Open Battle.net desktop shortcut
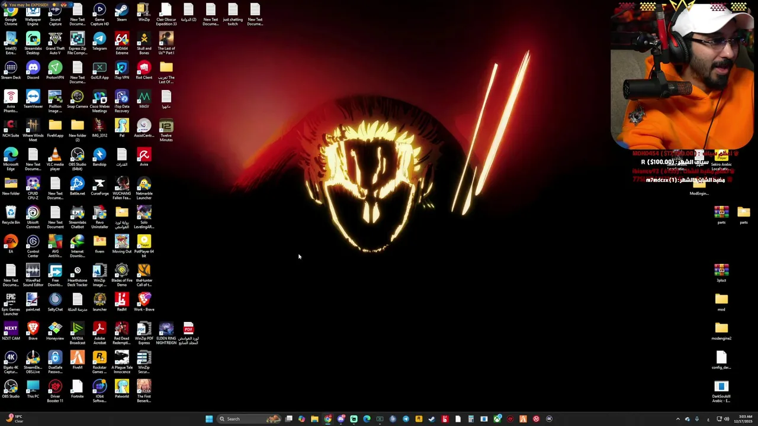Viewport: 758px width, 426px height. click(x=77, y=186)
